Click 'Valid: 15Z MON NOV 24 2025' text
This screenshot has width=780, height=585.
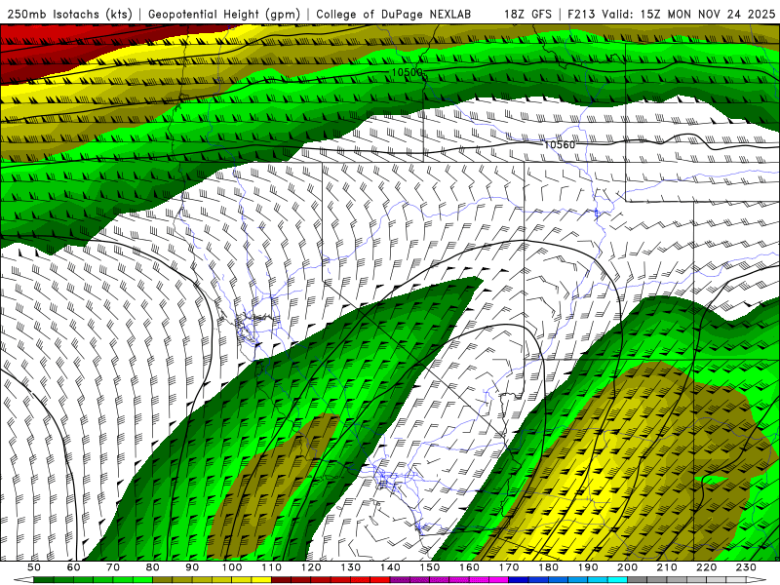687,15
